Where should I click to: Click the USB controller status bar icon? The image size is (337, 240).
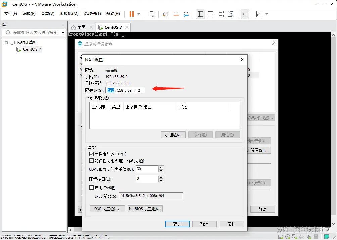coord(316,237)
